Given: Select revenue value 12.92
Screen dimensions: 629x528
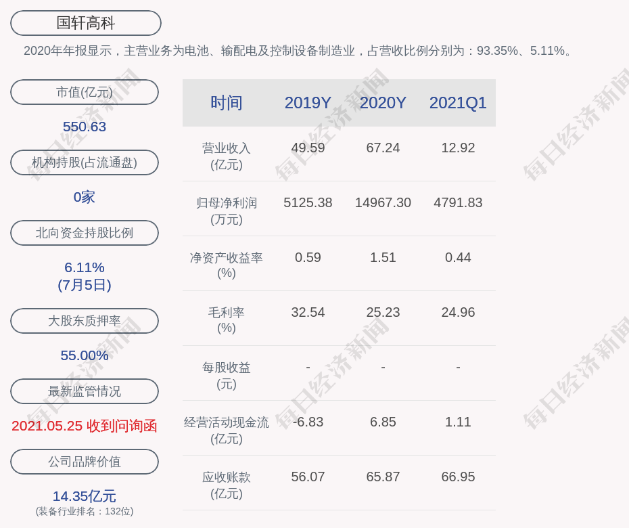Looking at the screenshot, I should click(x=458, y=148).
